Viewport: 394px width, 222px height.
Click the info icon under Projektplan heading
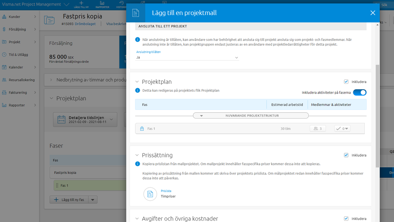(137, 91)
